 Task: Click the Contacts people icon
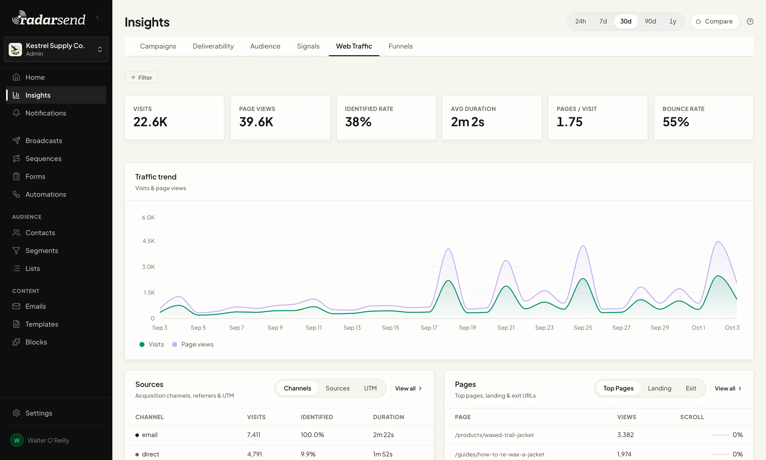(16, 233)
